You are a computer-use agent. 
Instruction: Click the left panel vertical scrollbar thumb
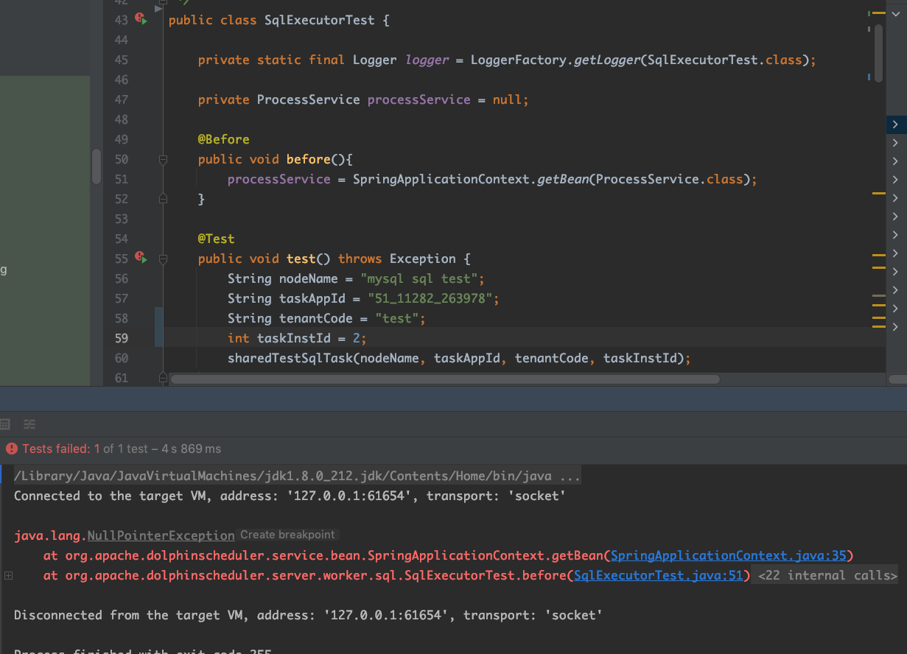(x=97, y=166)
